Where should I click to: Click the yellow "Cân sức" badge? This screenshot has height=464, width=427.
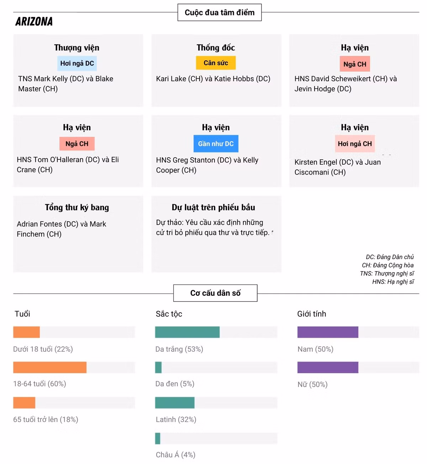216,63
